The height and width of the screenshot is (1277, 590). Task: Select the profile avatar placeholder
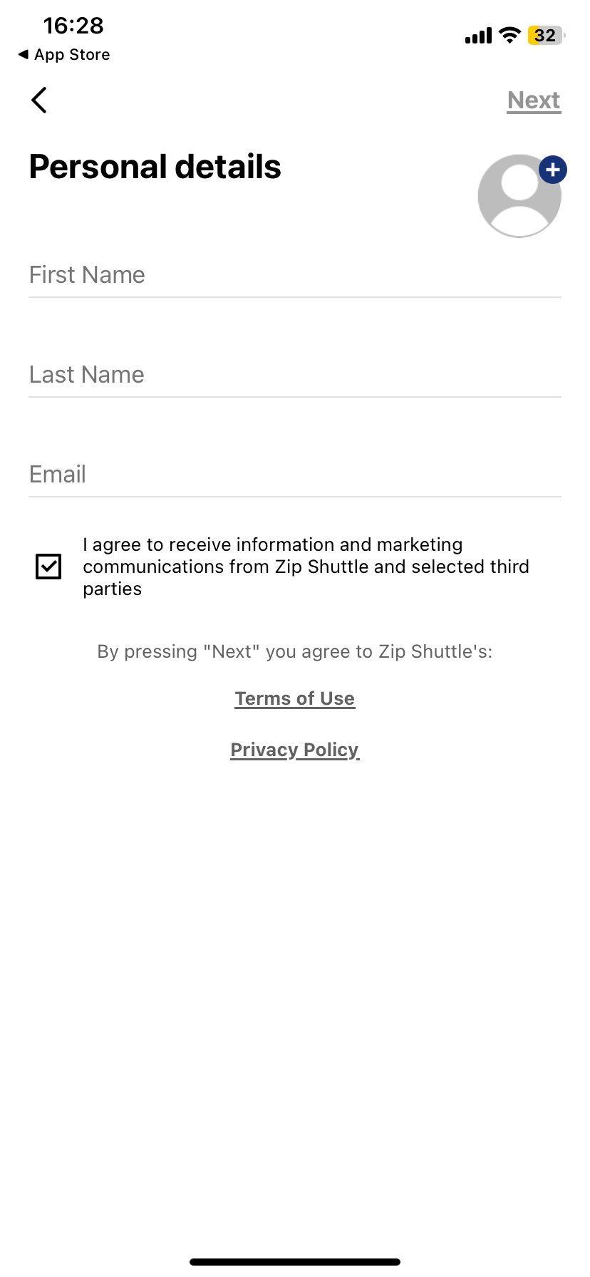(x=519, y=195)
